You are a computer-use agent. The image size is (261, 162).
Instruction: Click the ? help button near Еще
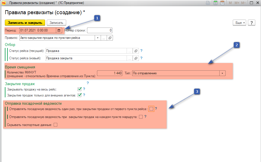[x=251, y=23]
